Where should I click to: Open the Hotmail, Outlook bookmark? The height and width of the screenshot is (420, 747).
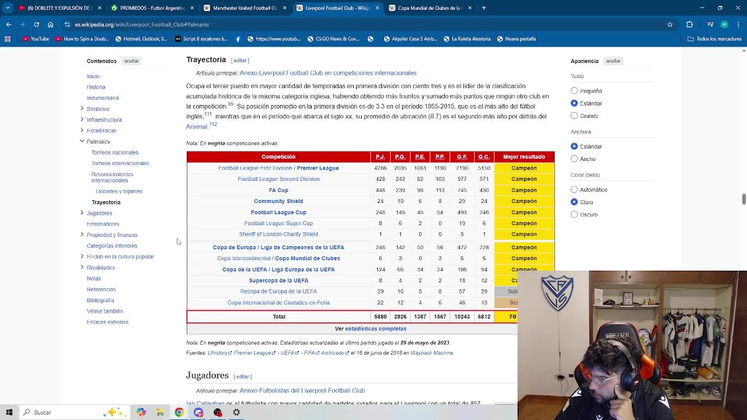[x=141, y=39]
